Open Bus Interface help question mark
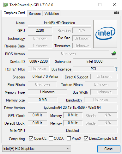 pyautogui.click(x=116, y=69)
